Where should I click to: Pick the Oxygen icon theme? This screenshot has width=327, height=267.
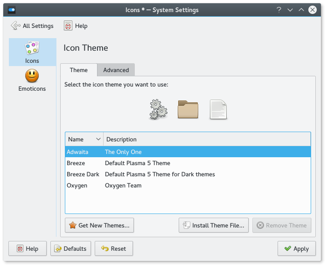pos(188,186)
